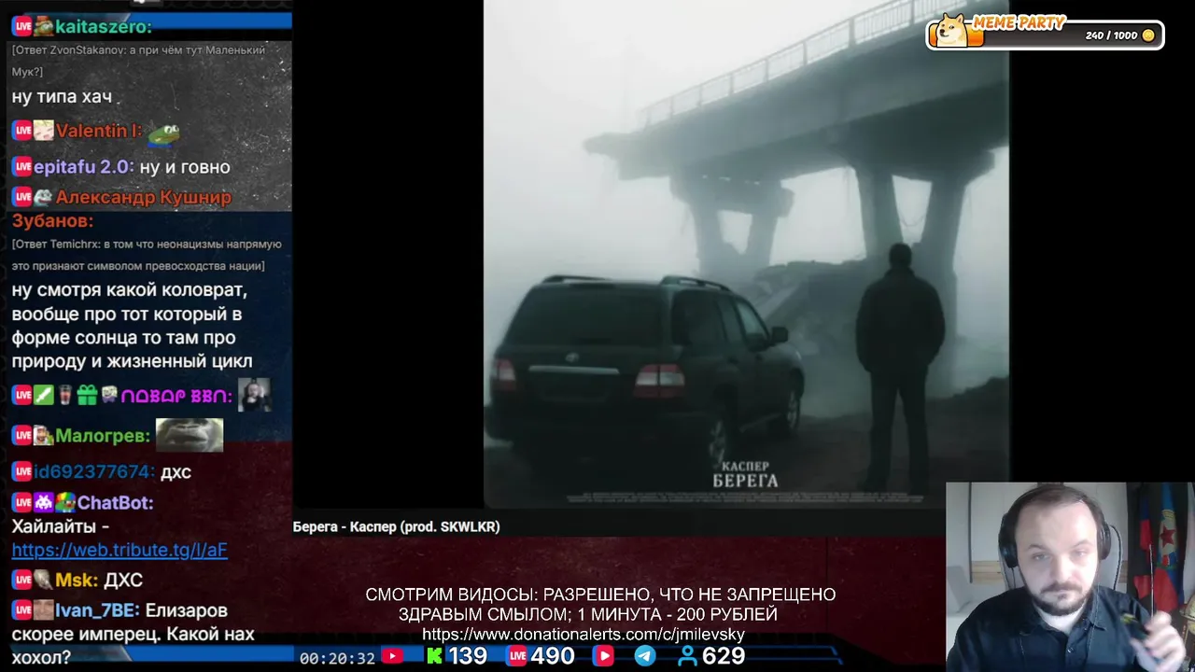Click the '240 / 1000' Meme Party counter
Screen dimensions: 1195x672
(1111, 35)
